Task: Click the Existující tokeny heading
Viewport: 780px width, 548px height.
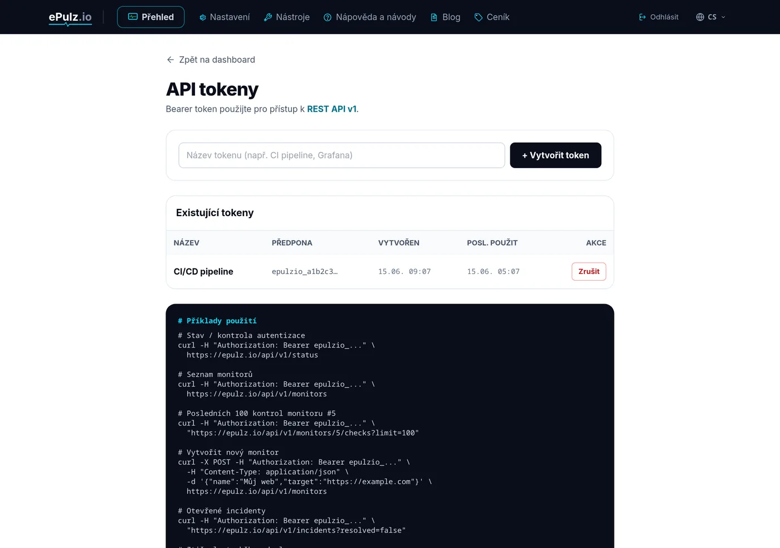Action: [215, 213]
